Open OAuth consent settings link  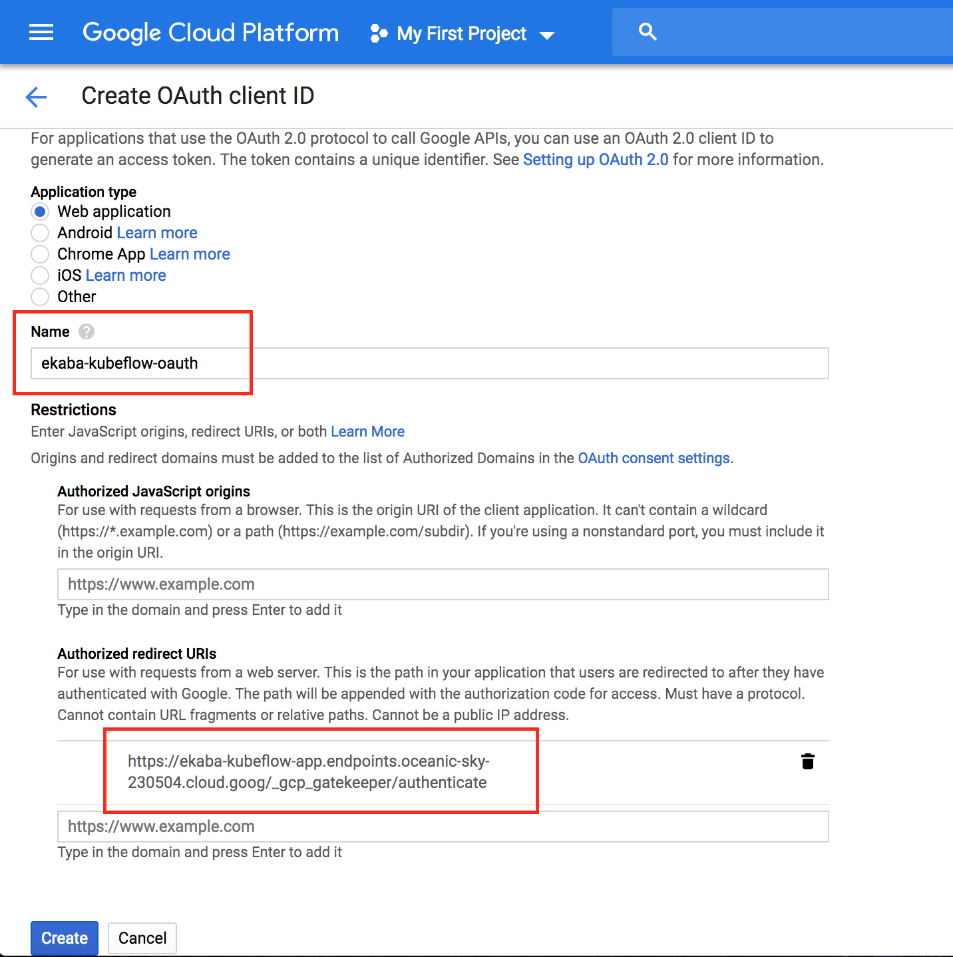click(654, 458)
